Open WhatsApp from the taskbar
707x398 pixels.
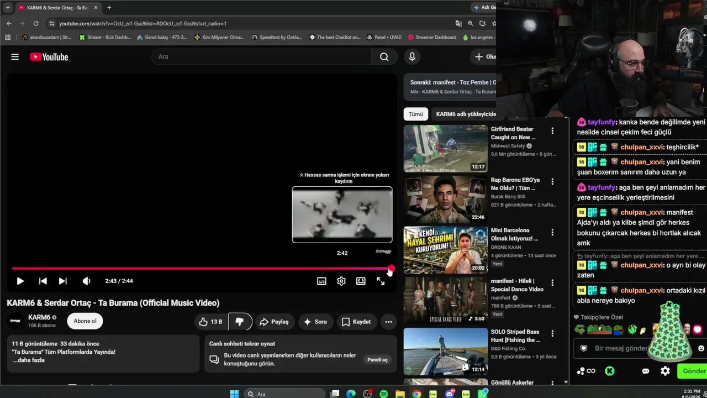(483, 394)
